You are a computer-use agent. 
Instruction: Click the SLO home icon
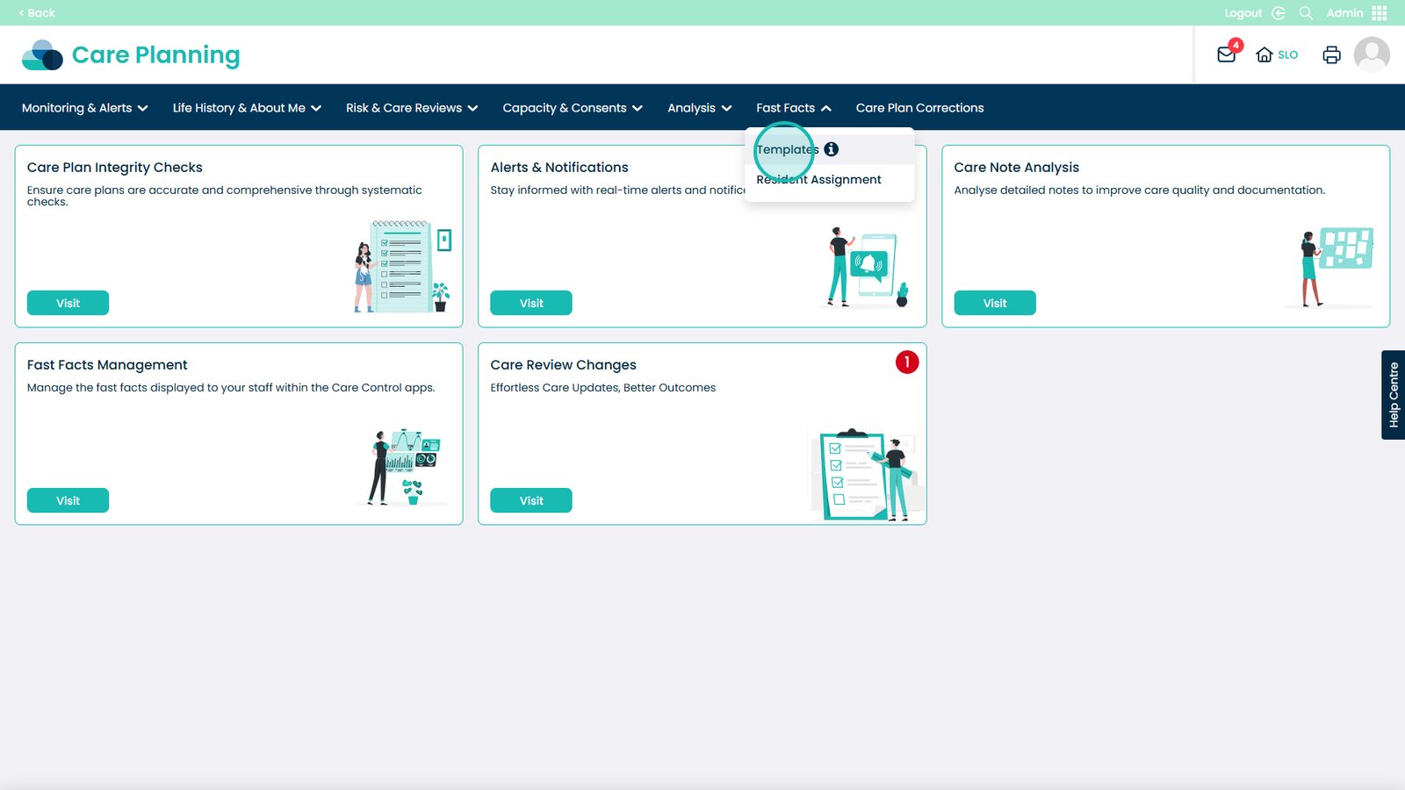click(1264, 54)
